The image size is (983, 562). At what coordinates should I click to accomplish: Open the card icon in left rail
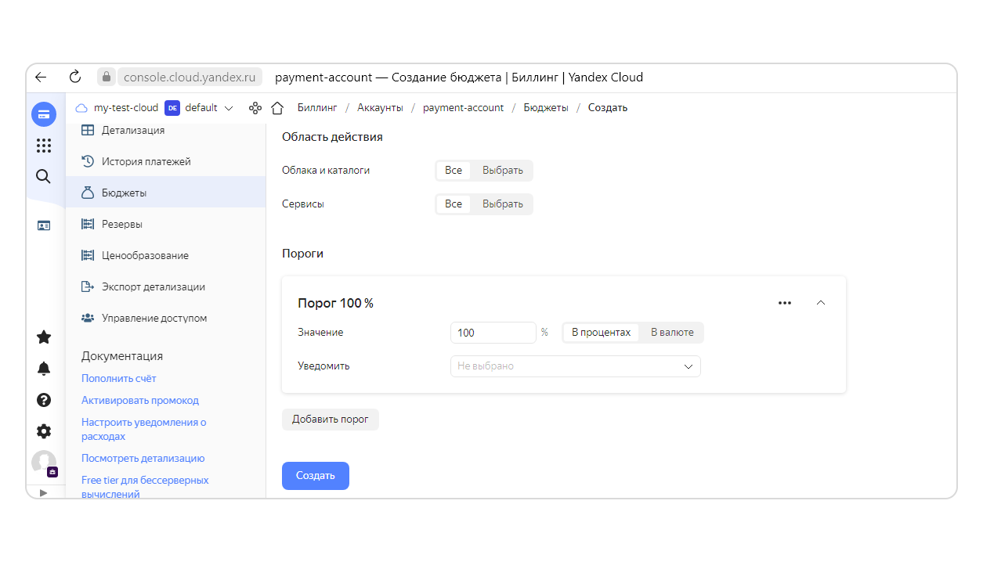pos(44,225)
